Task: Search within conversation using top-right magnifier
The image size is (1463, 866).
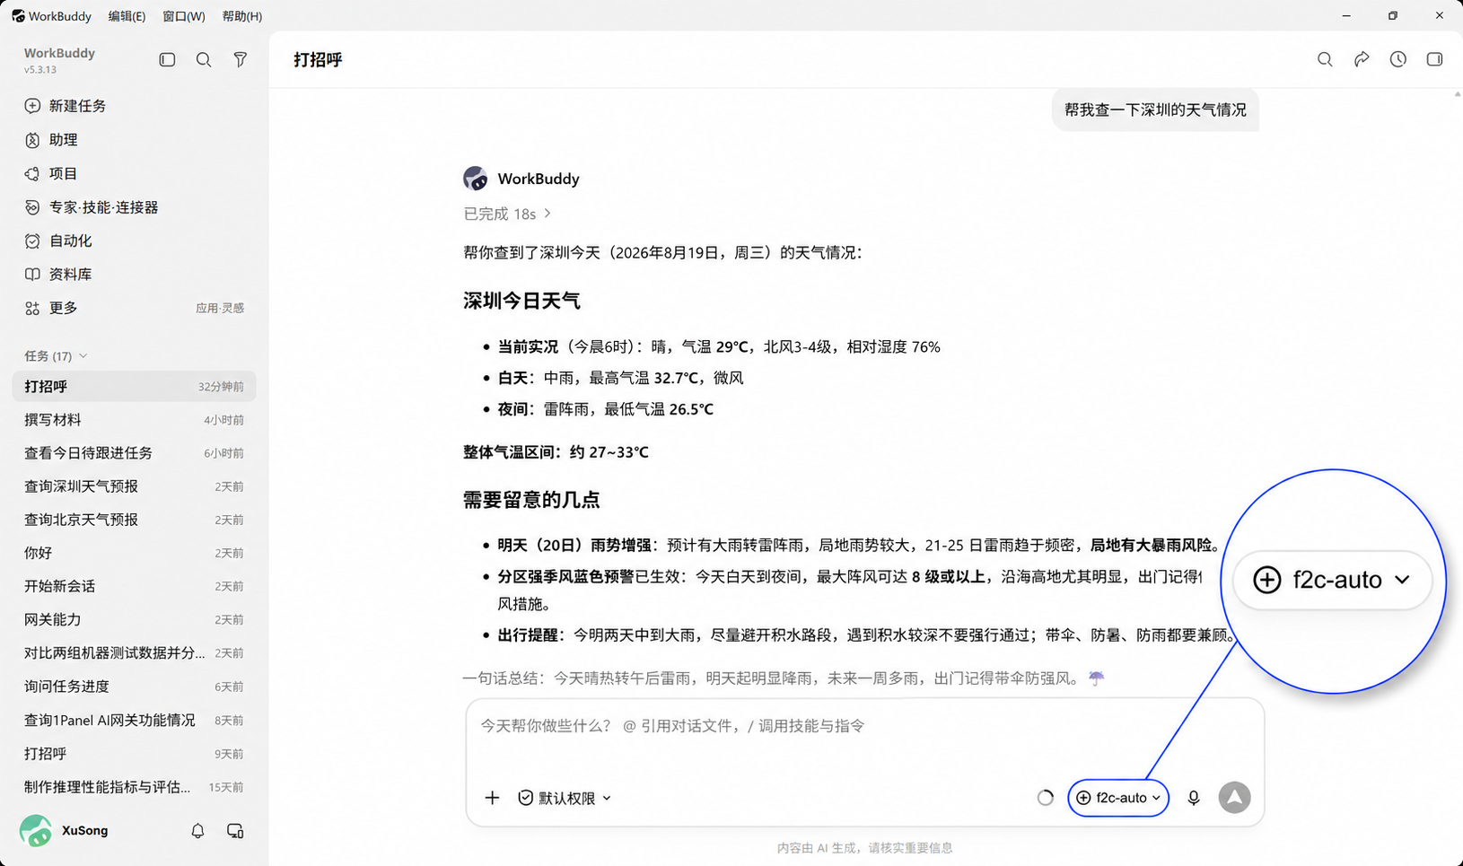Action: click(1325, 59)
